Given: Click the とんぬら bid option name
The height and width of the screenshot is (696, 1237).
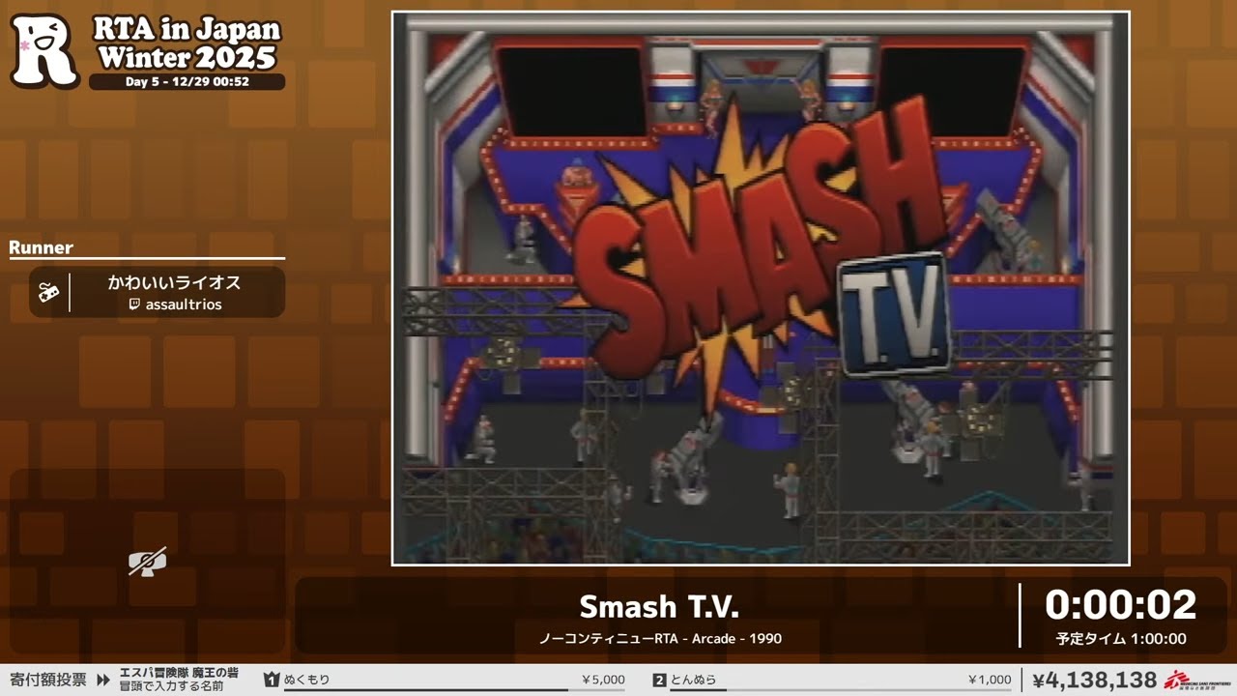Looking at the screenshot, I should point(694,680).
